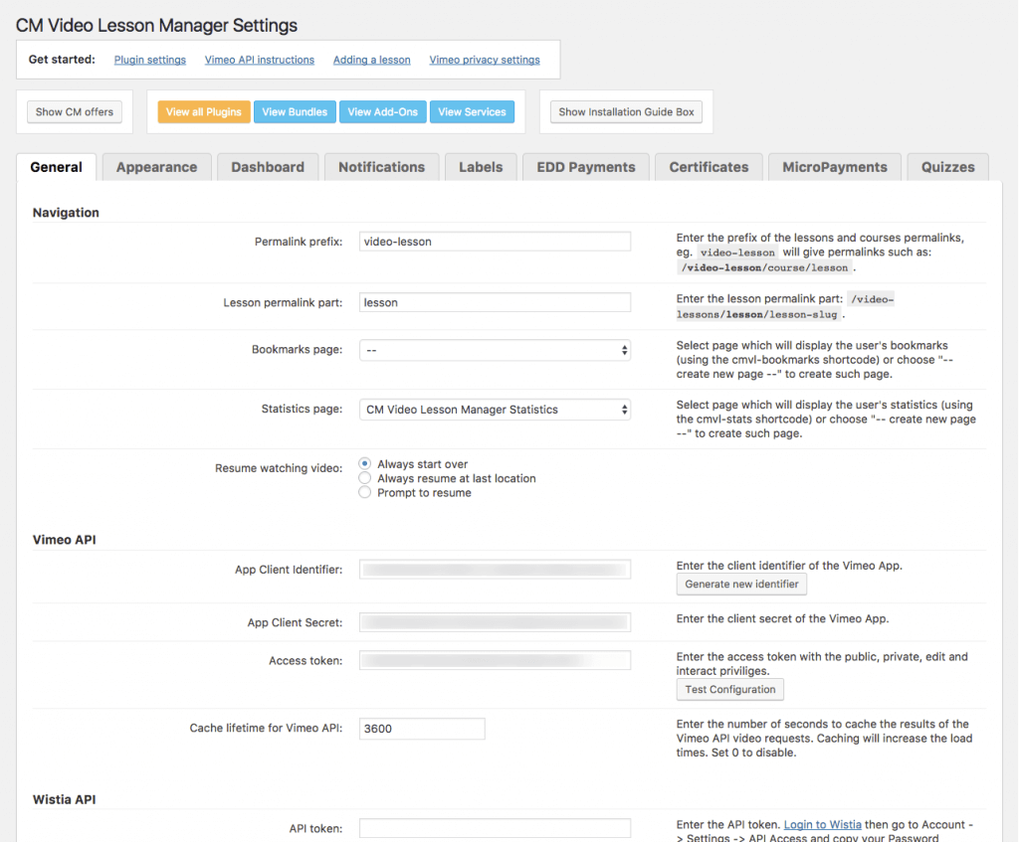Viewport: 1019px width, 842px height.
Task: Click the Permalink prefix input field
Action: pyautogui.click(x=495, y=242)
